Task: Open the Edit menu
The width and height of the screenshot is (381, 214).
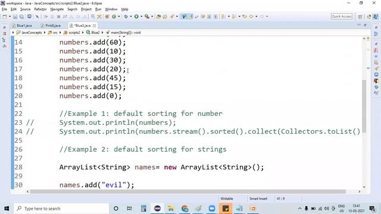Action: [x=14, y=10]
